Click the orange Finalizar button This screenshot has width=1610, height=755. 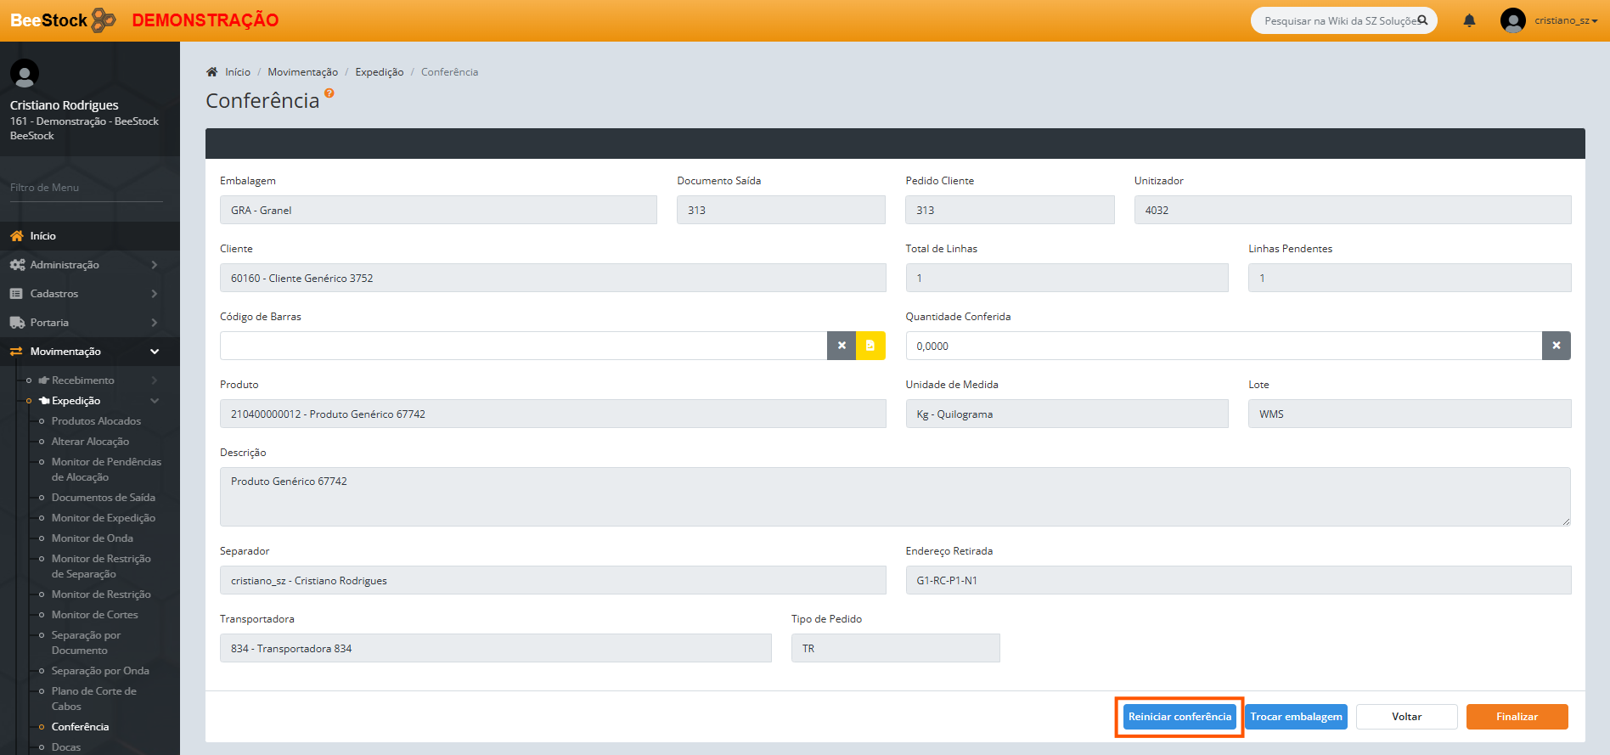(x=1517, y=717)
